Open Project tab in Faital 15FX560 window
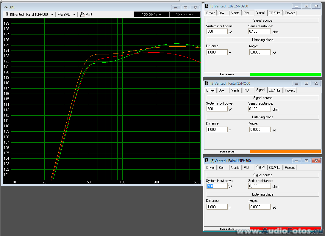 pos(290,90)
